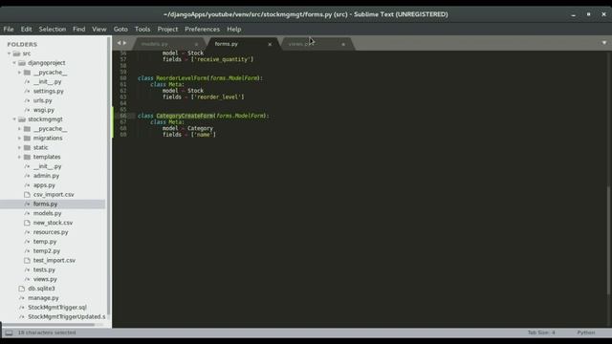Open wsgi.py in the sidebar
The width and height of the screenshot is (612, 344).
point(44,110)
